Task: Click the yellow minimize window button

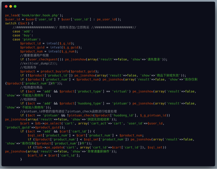Action: point(11,6)
